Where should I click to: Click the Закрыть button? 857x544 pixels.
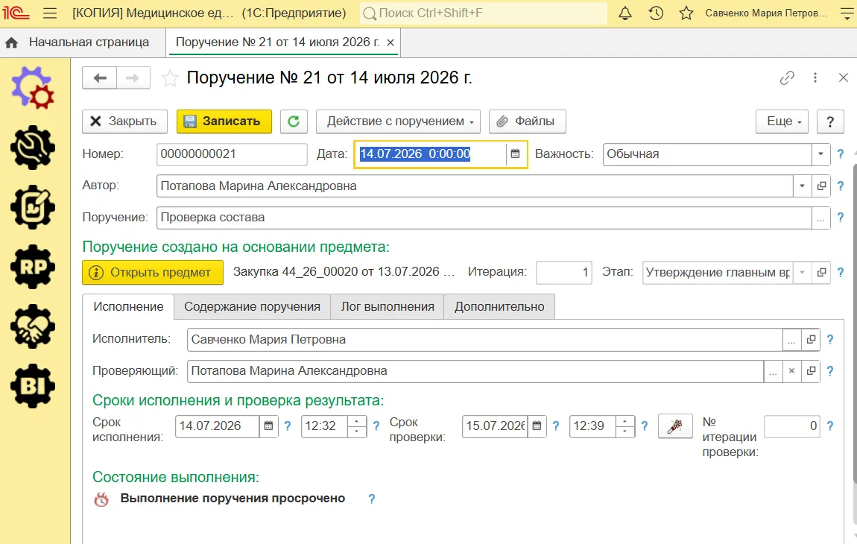pos(124,121)
